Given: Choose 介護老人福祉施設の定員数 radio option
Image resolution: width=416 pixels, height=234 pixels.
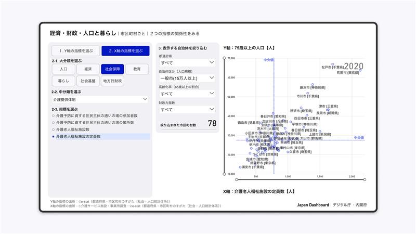Looking at the screenshot, I should 101,136.
